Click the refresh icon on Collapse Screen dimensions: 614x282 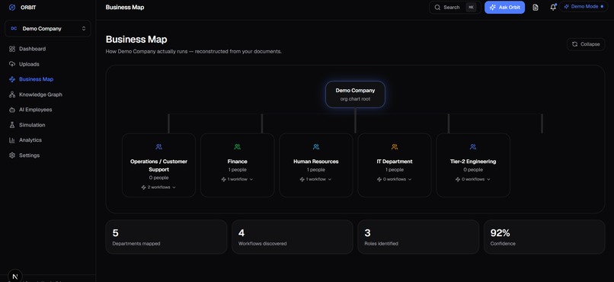[575, 44]
